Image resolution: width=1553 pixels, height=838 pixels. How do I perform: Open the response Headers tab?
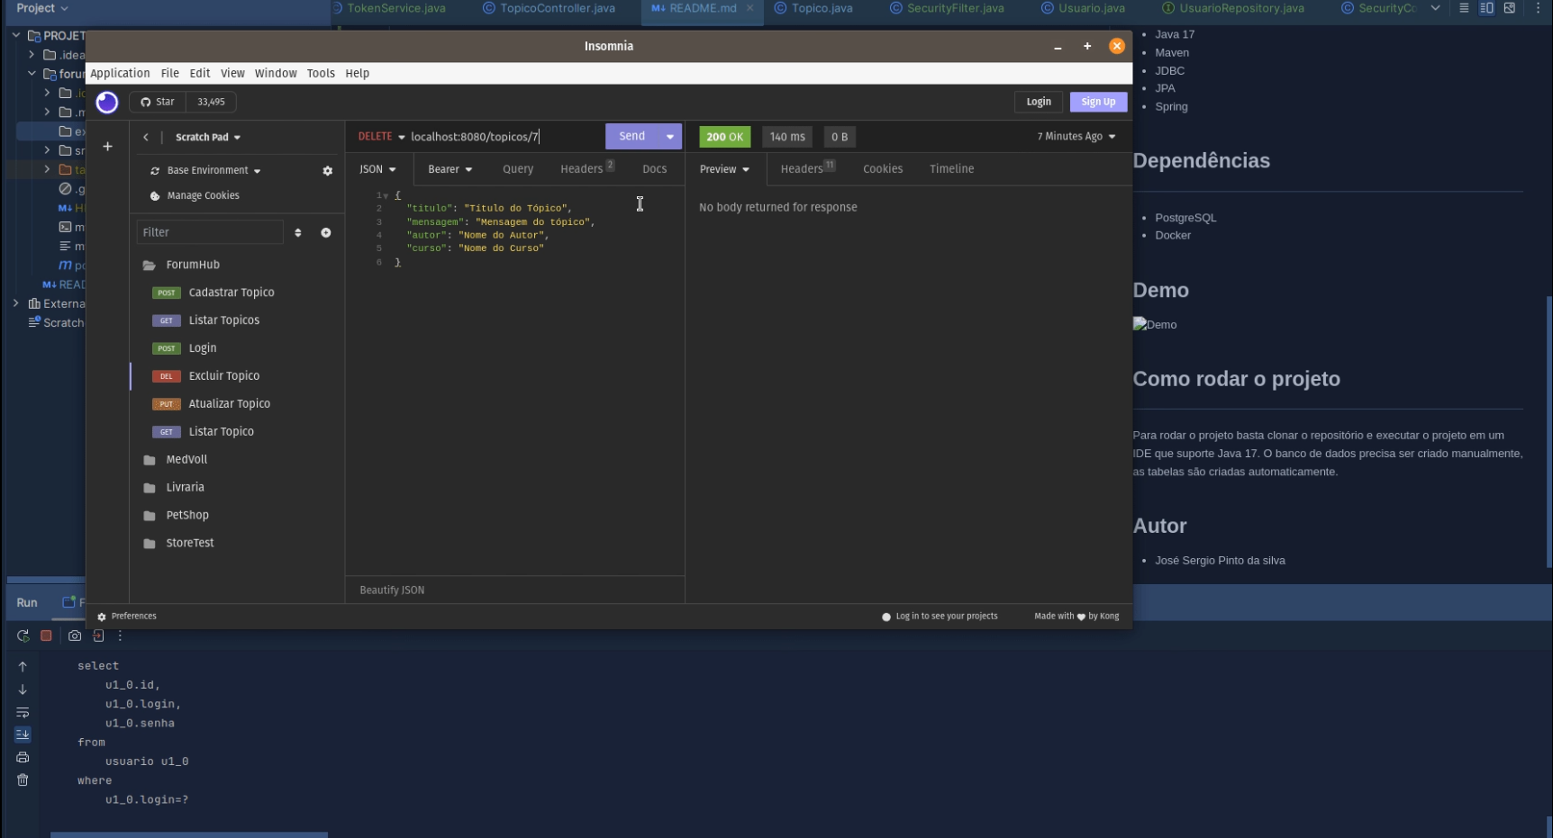(807, 168)
